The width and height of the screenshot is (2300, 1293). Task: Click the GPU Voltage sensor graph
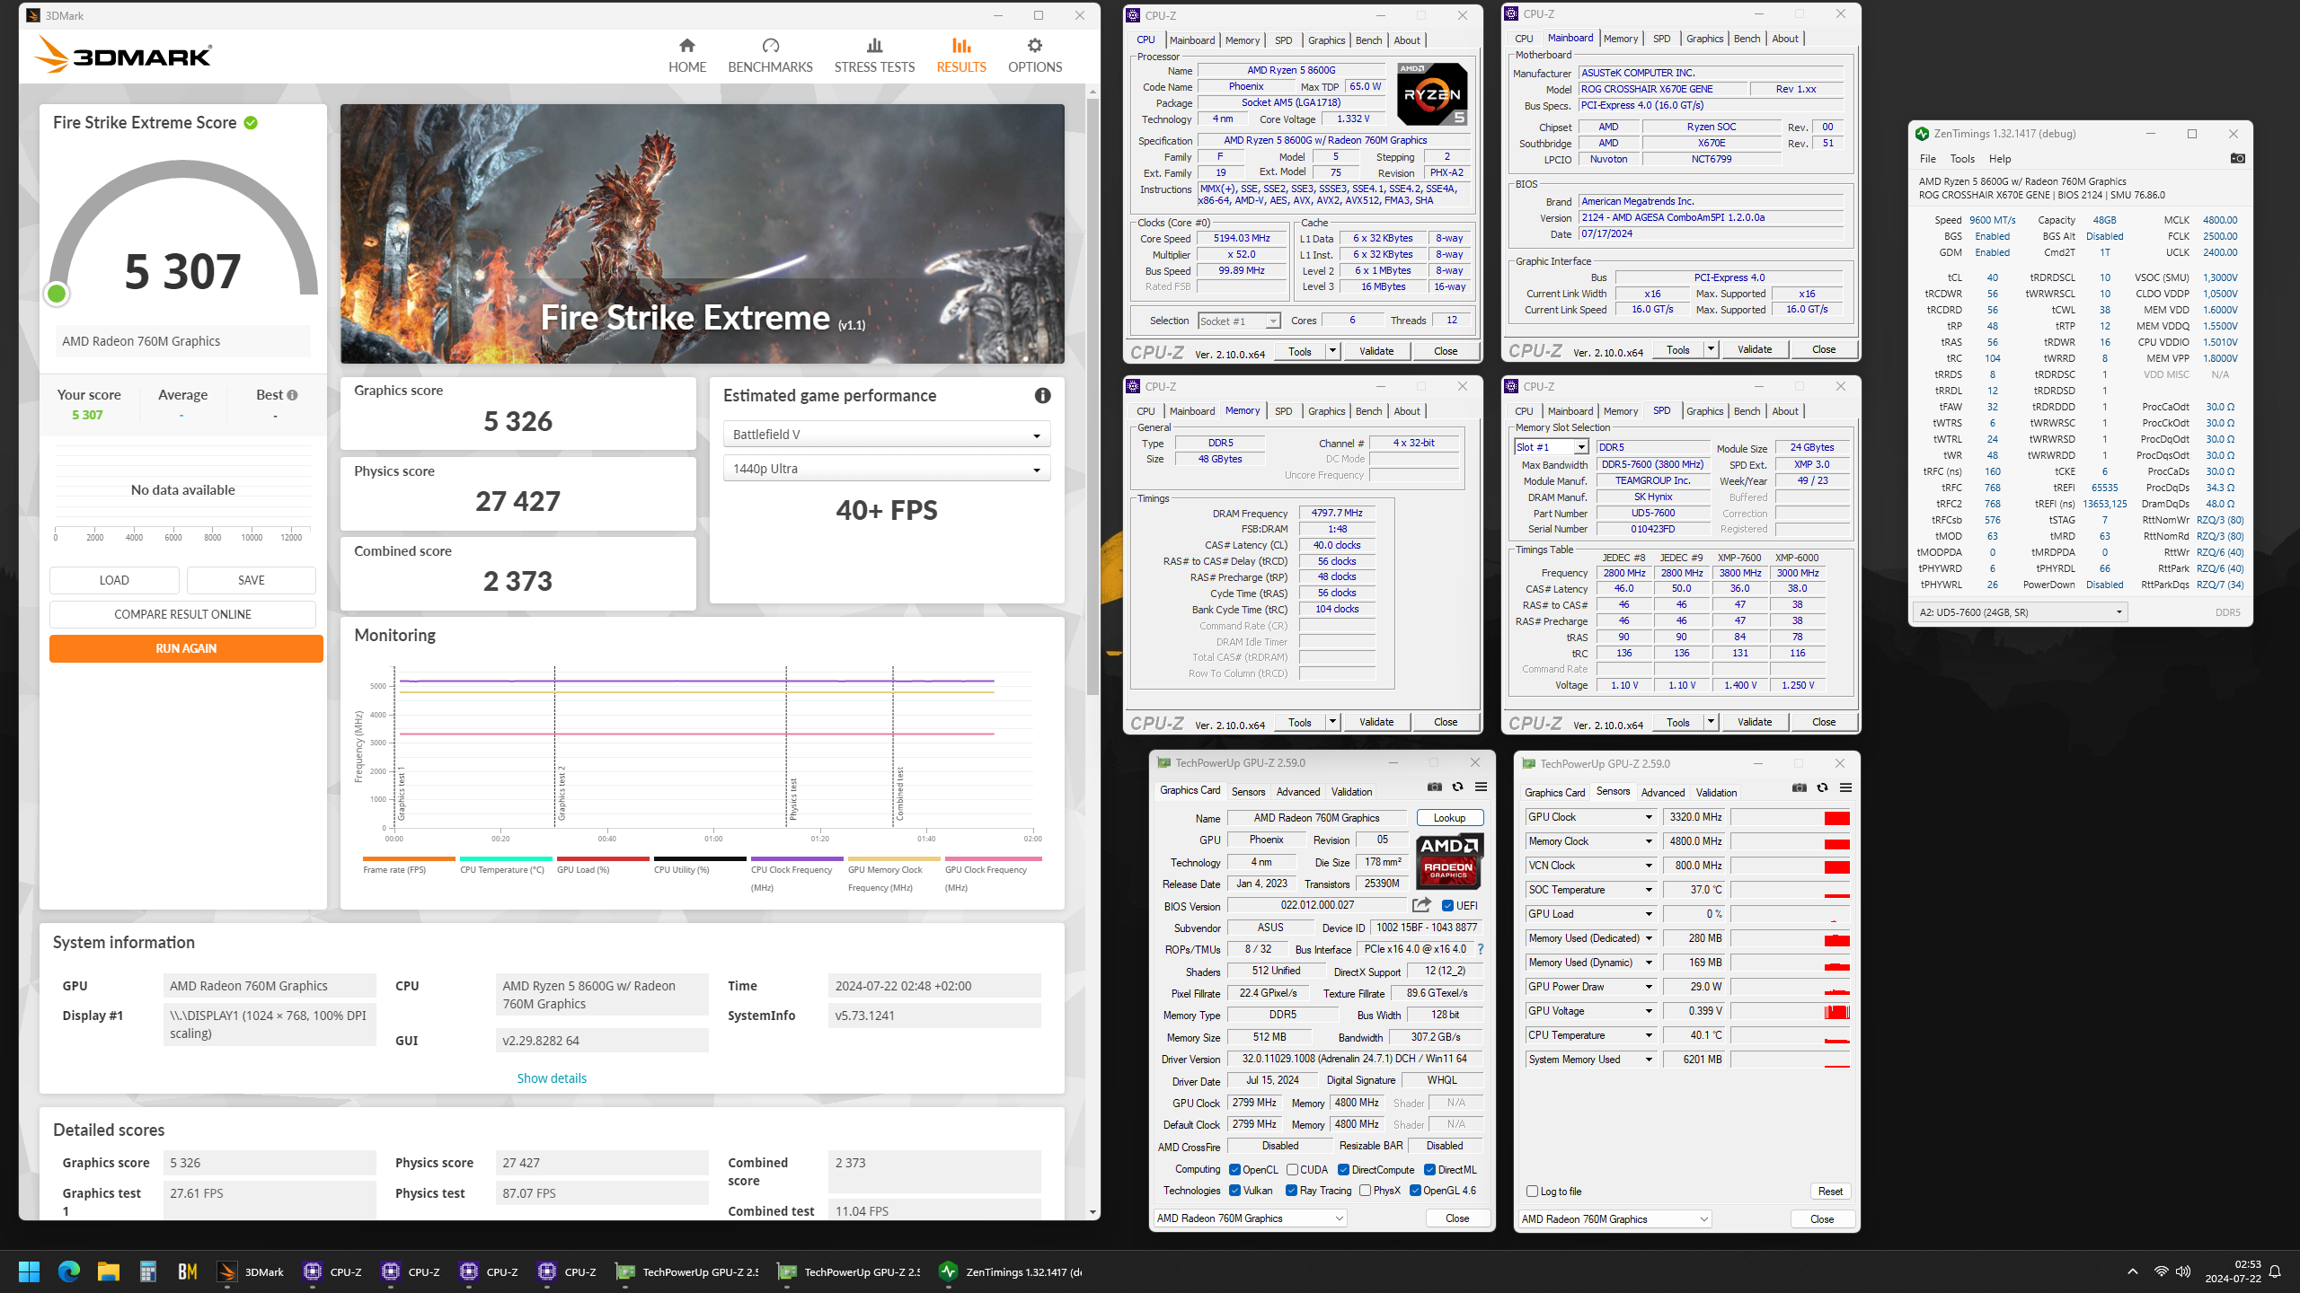[1790, 1011]
